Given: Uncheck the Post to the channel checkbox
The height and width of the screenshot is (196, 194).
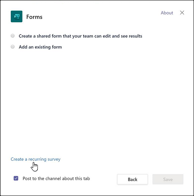Looking at the screenshot, I should pos(16,178).
